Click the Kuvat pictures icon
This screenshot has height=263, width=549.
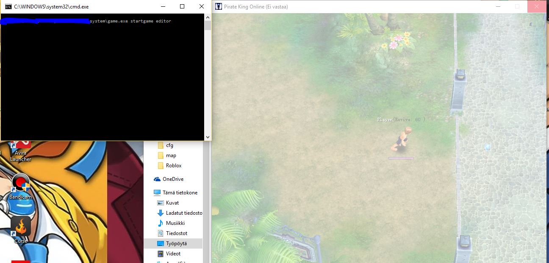pyautogui.click(x=161, y=203)
